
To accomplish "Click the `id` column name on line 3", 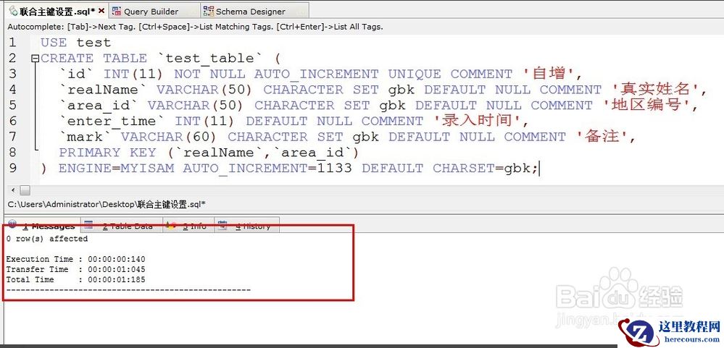I will (76, 74).
